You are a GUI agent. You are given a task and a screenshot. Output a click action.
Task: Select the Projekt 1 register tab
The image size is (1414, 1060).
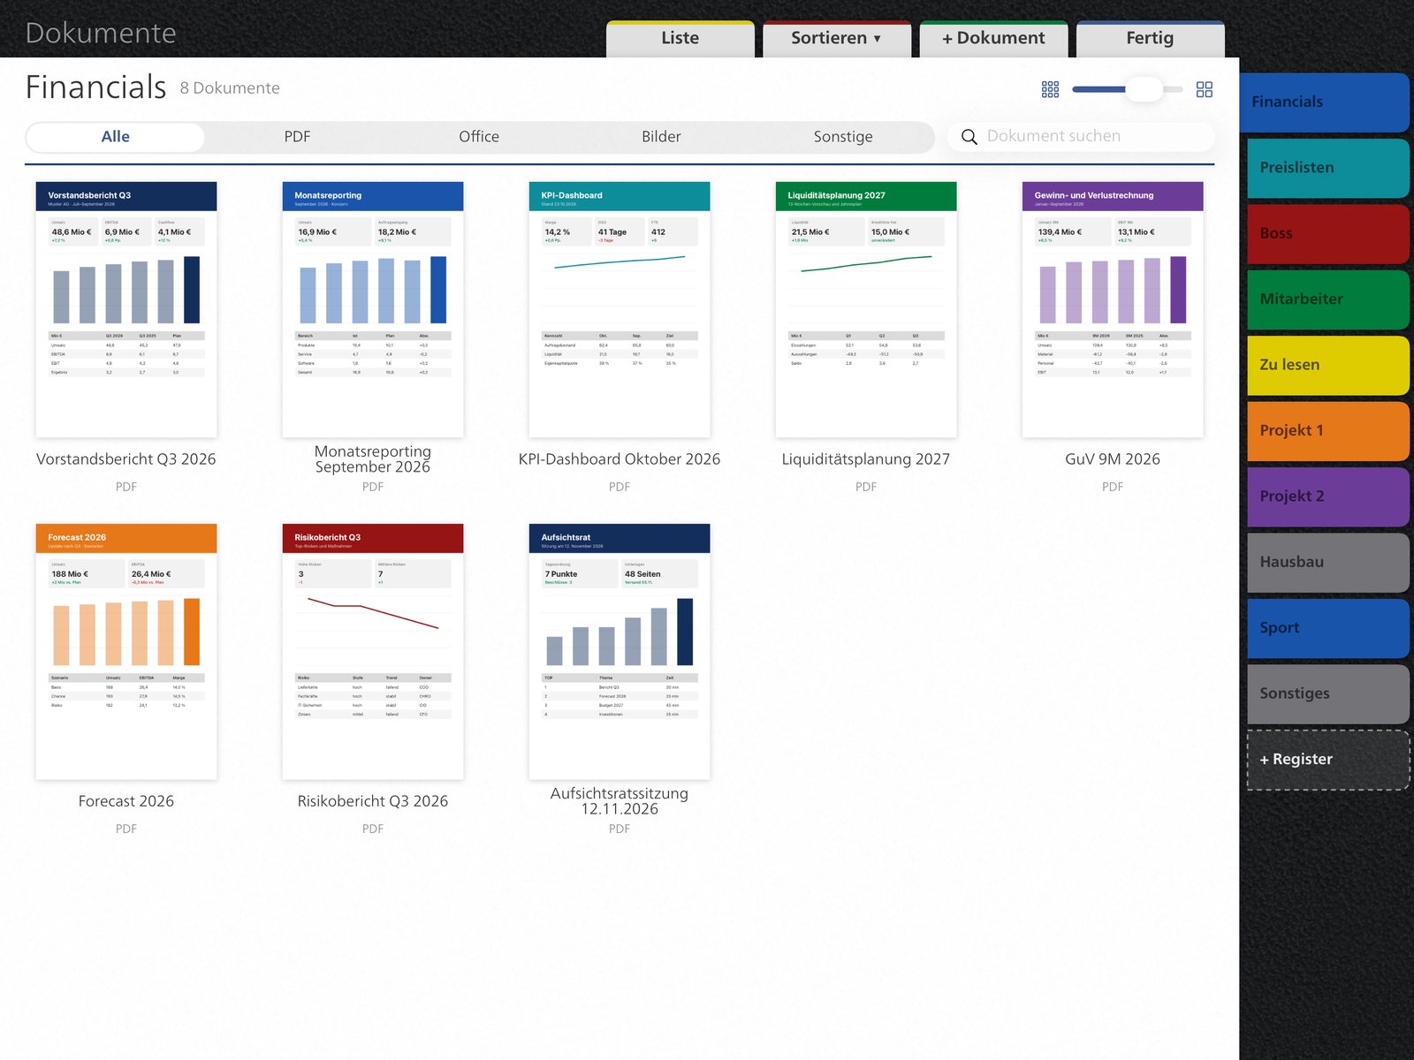1328,431
